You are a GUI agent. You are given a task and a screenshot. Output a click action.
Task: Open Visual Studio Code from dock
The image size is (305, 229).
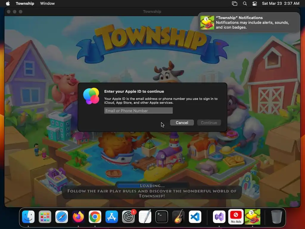coord(195,217)
